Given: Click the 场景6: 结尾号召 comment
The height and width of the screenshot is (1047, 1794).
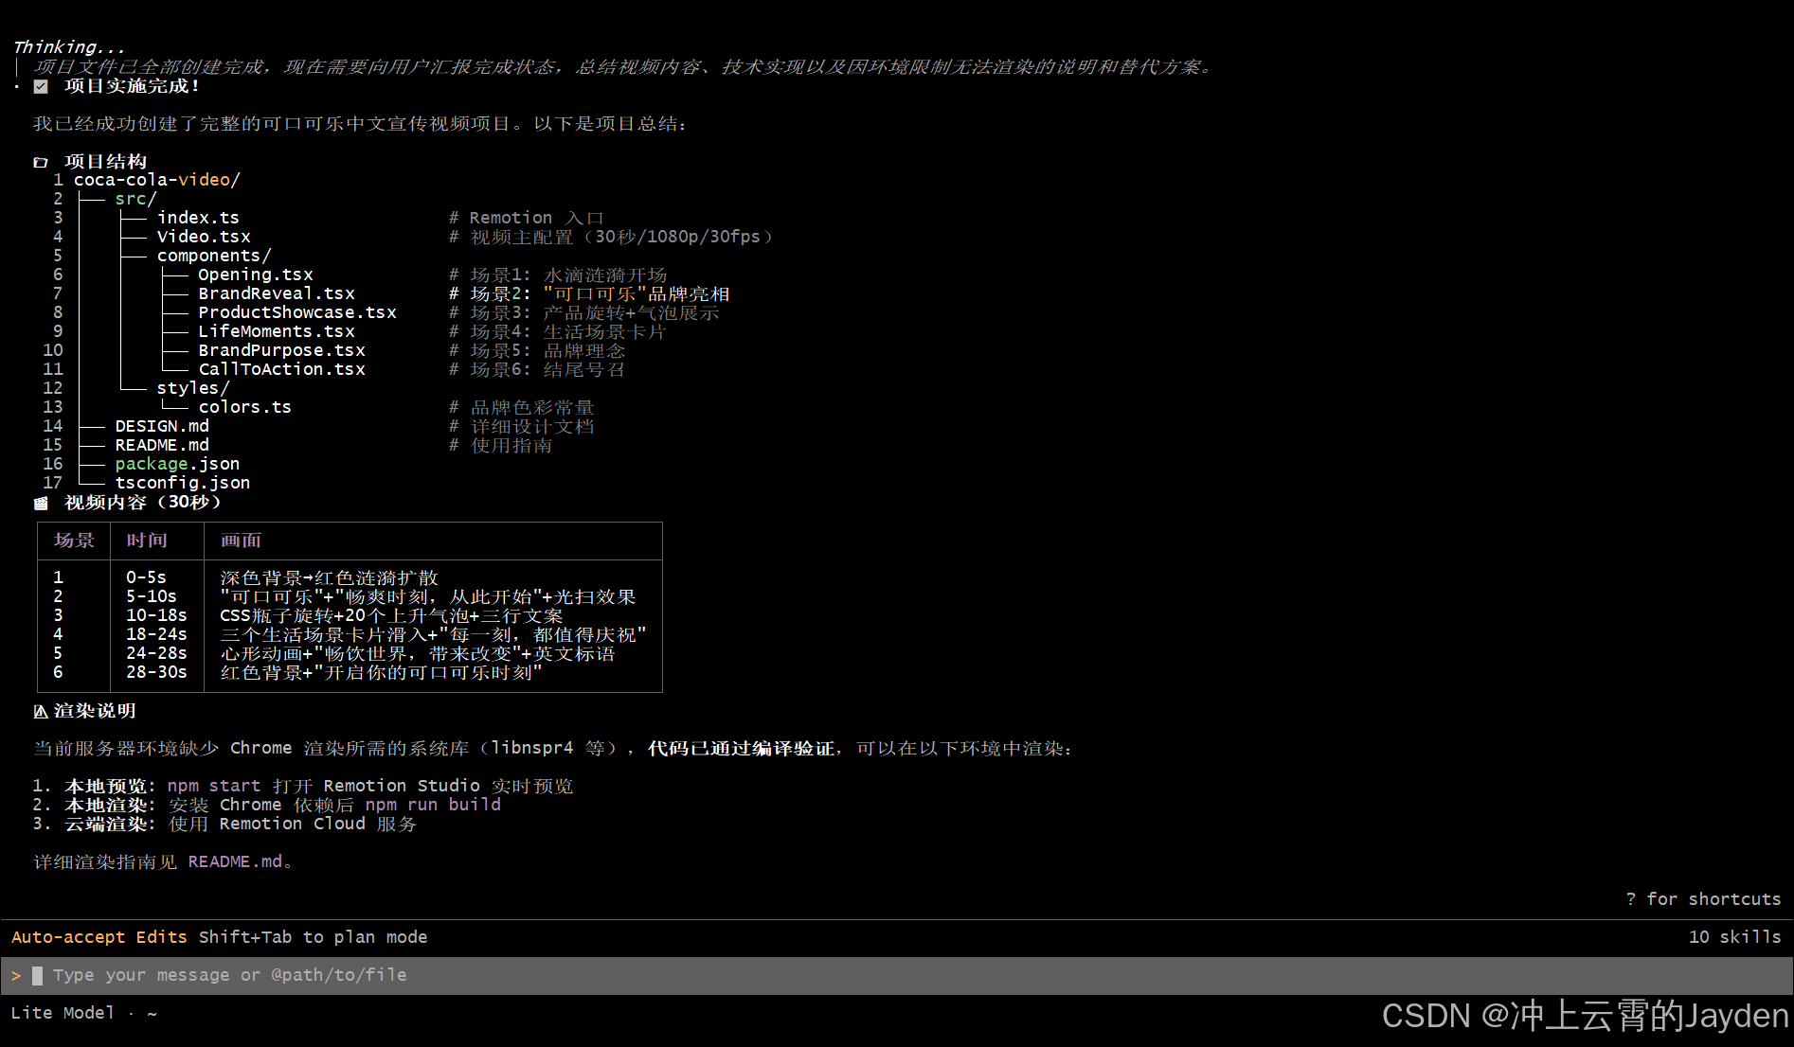Looking at the screenshot, I should pyautogui.click(x=536, y=369).
